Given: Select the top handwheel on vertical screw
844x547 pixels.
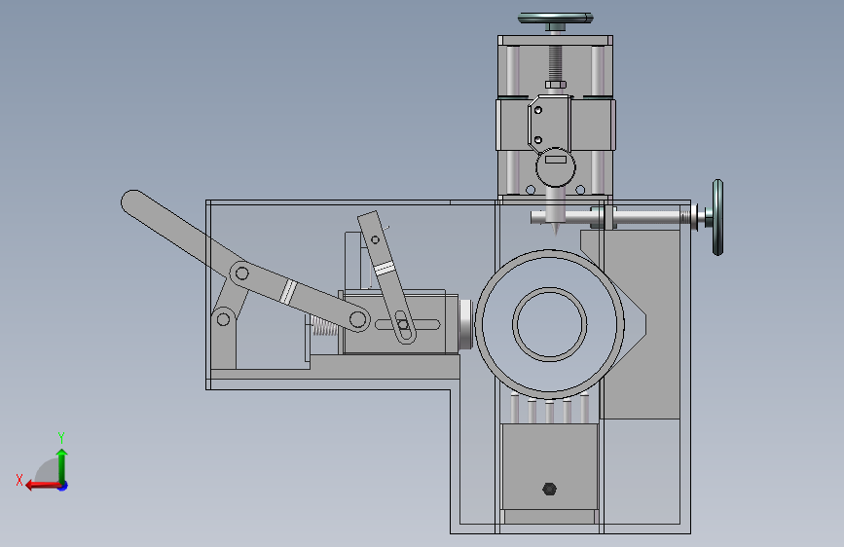Looking at the screenshot, I should coord(556,18).
